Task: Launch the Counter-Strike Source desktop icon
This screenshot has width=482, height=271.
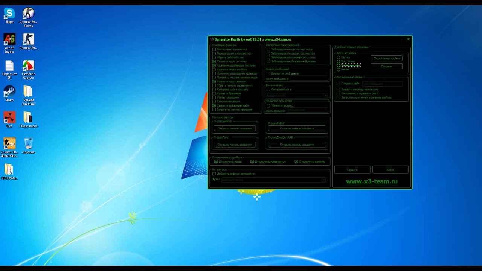Action: [x=28, y=17]
